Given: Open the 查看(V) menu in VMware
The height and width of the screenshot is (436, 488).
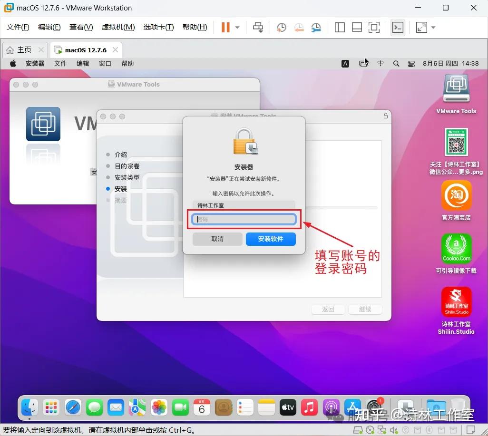Looking at the screenshot, I should 81,28.
